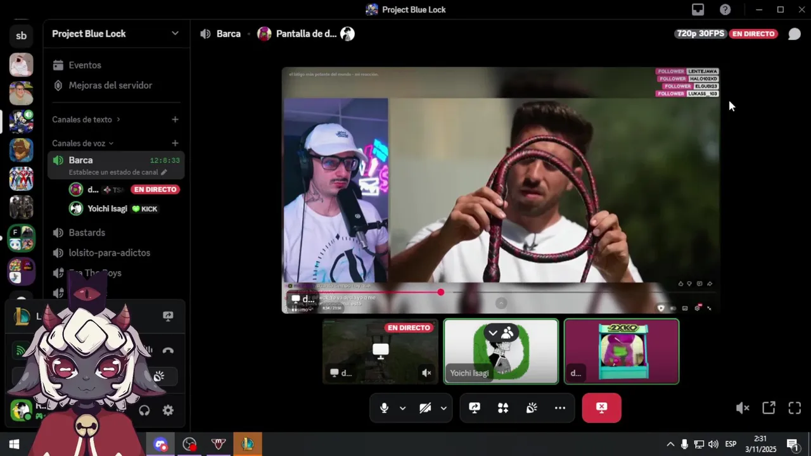
Task: Turn on the camera in the call controls
Action: [x=425, y=408]
